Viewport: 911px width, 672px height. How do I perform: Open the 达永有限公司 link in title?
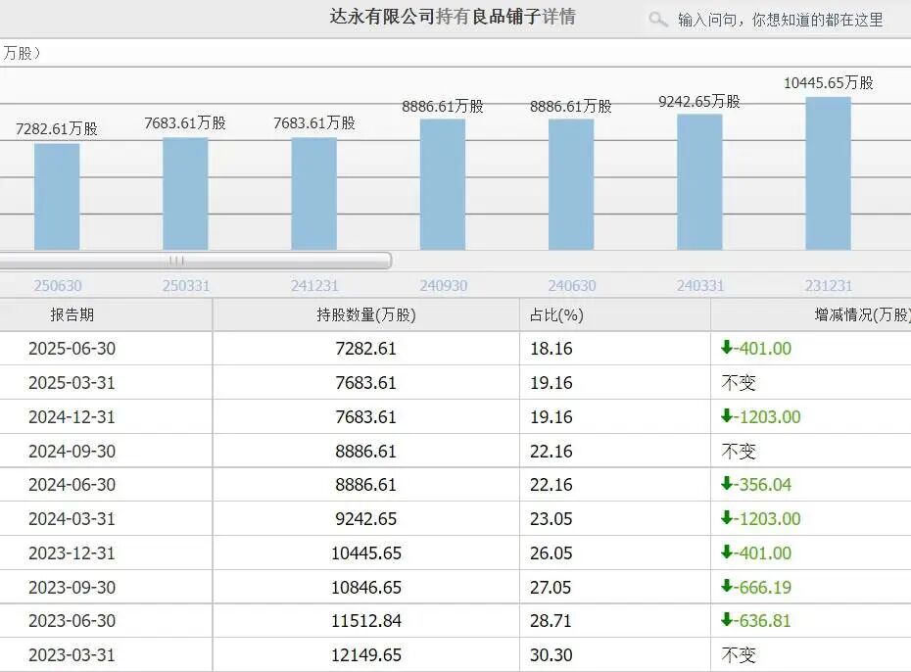[382, 17]
